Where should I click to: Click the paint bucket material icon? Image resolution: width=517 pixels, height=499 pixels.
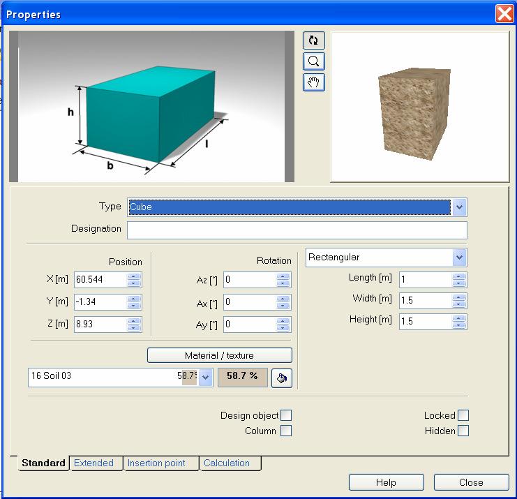click(282, 378)
